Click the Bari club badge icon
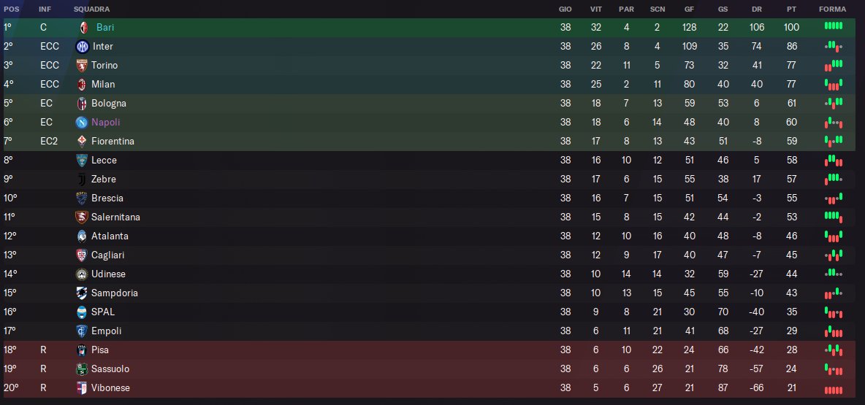This screenshot has height=405, width=865. (84, 27)
